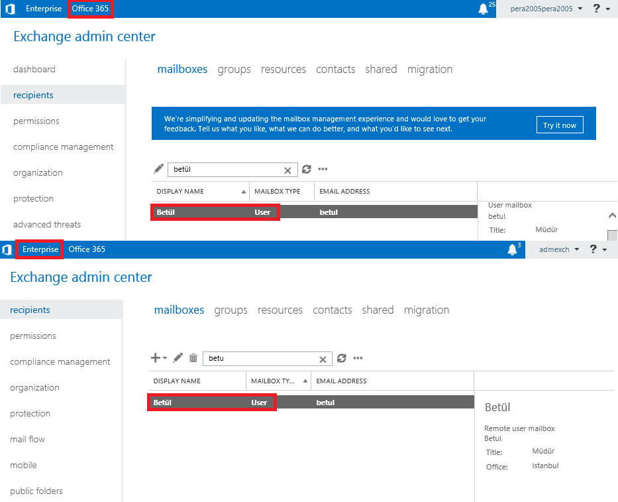Open groups tab in lower admin center
The image size is (618, 502).
[231, 310]
